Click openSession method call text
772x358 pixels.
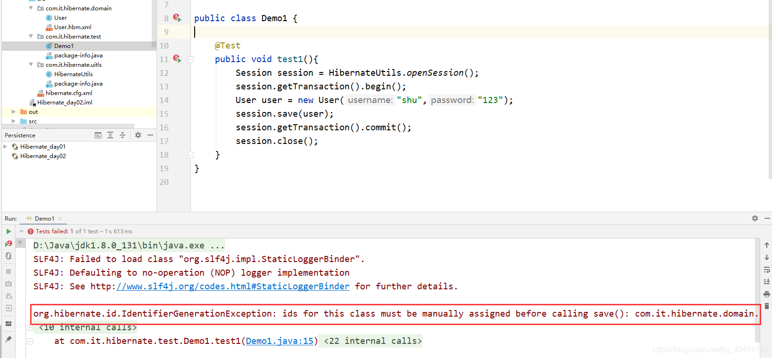pos(435,72)
